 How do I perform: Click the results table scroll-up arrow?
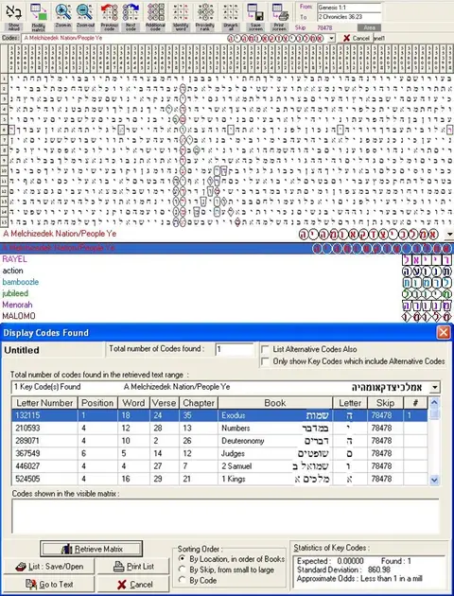(434, 402)
